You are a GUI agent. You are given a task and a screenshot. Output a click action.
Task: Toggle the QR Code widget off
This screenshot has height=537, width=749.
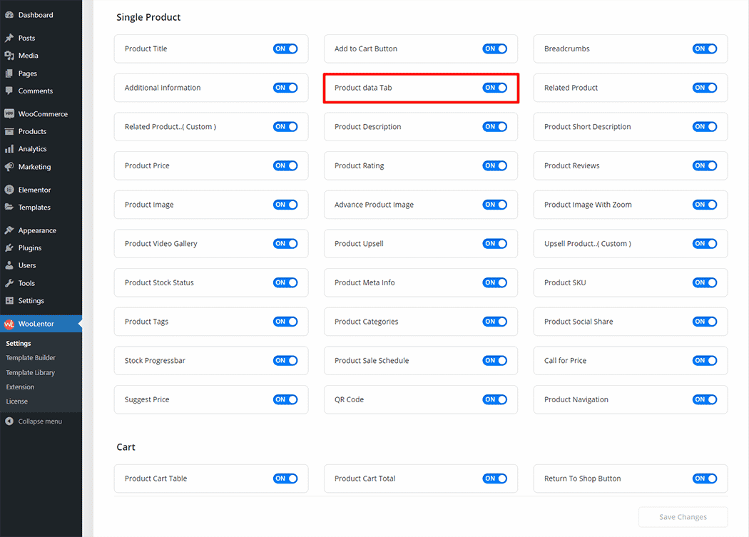tap(494, 399)
